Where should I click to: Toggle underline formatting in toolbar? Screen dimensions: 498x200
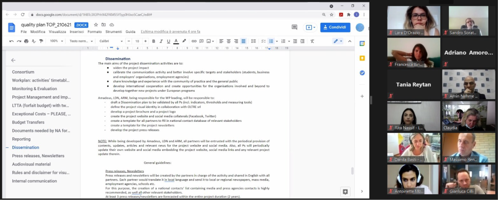(x=168, y=41)
